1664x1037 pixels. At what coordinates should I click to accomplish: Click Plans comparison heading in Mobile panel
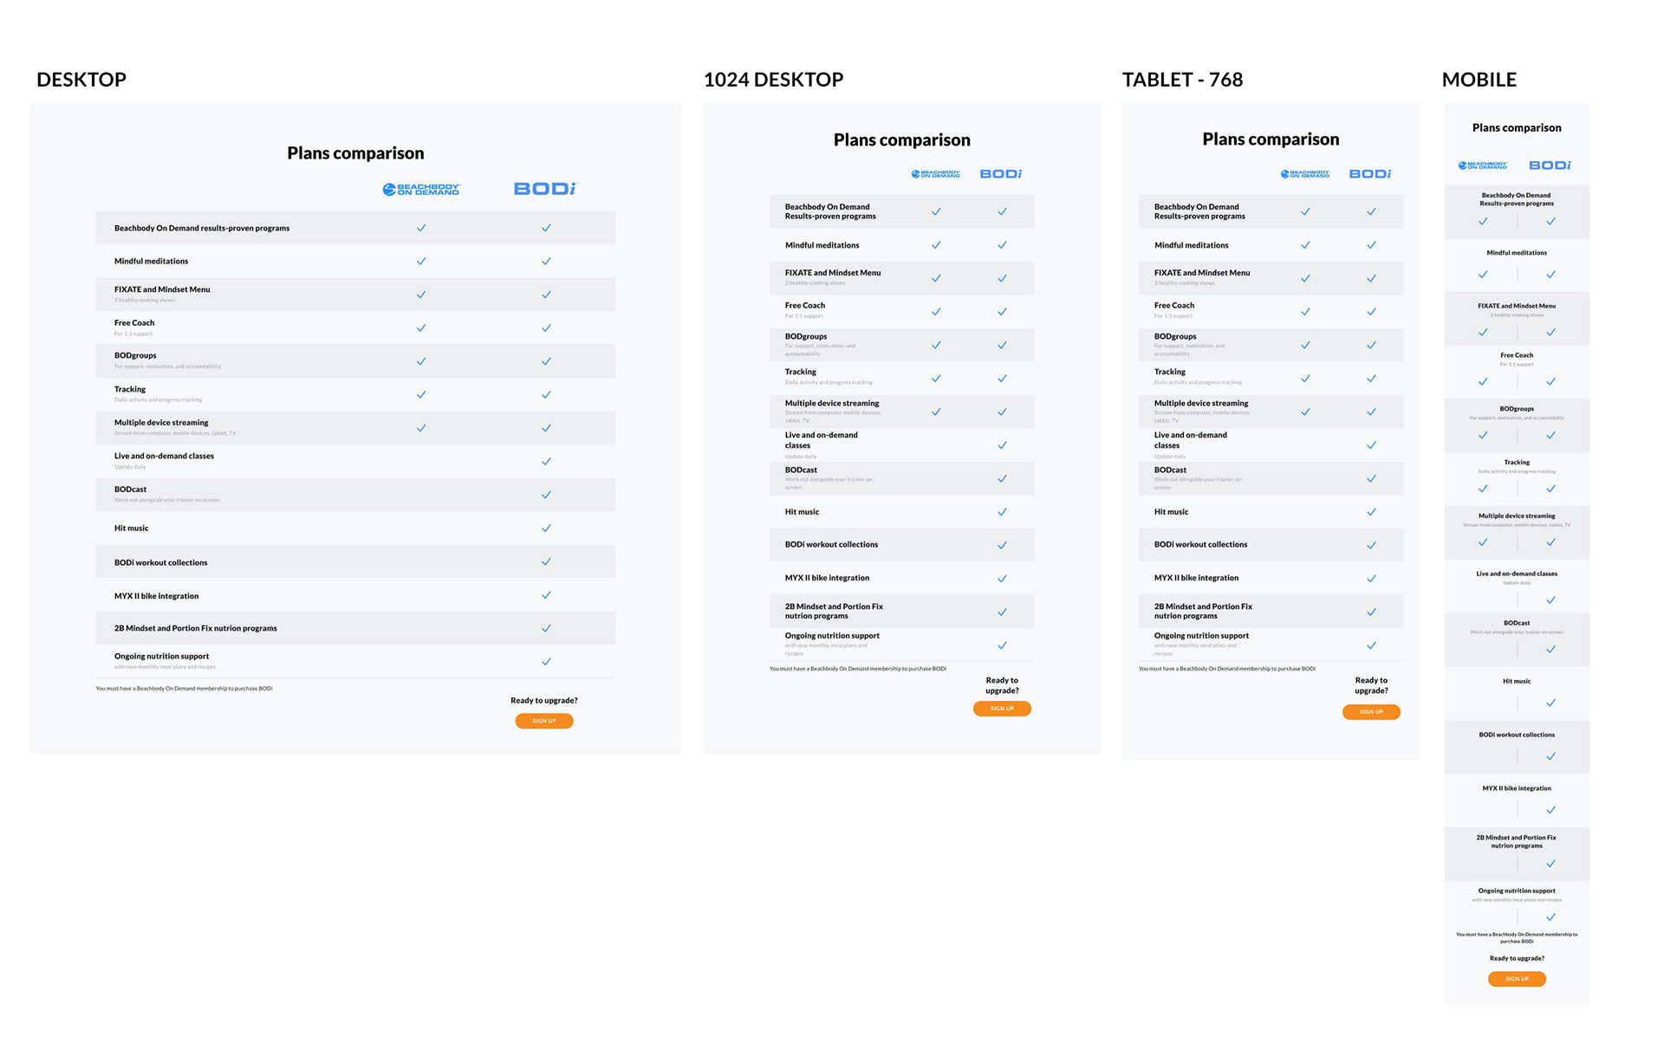point(1517,127)
